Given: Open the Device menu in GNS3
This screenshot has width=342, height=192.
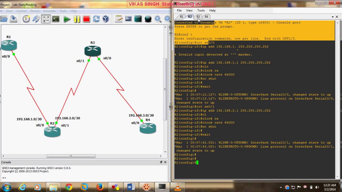Looking at the screenshot, I should [x=35, y=11].
